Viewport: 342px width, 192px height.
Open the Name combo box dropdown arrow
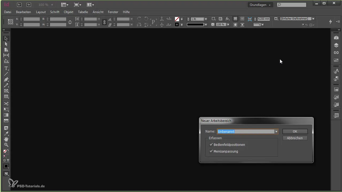click(x=276, y=131)
